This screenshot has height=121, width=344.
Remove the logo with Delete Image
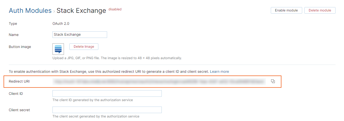(x=84, y=47)
